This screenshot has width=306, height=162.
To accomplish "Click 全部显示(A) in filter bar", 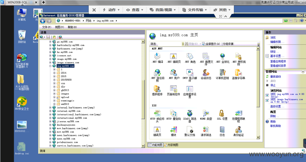I will pyautogui.click(x=211, y=44).
